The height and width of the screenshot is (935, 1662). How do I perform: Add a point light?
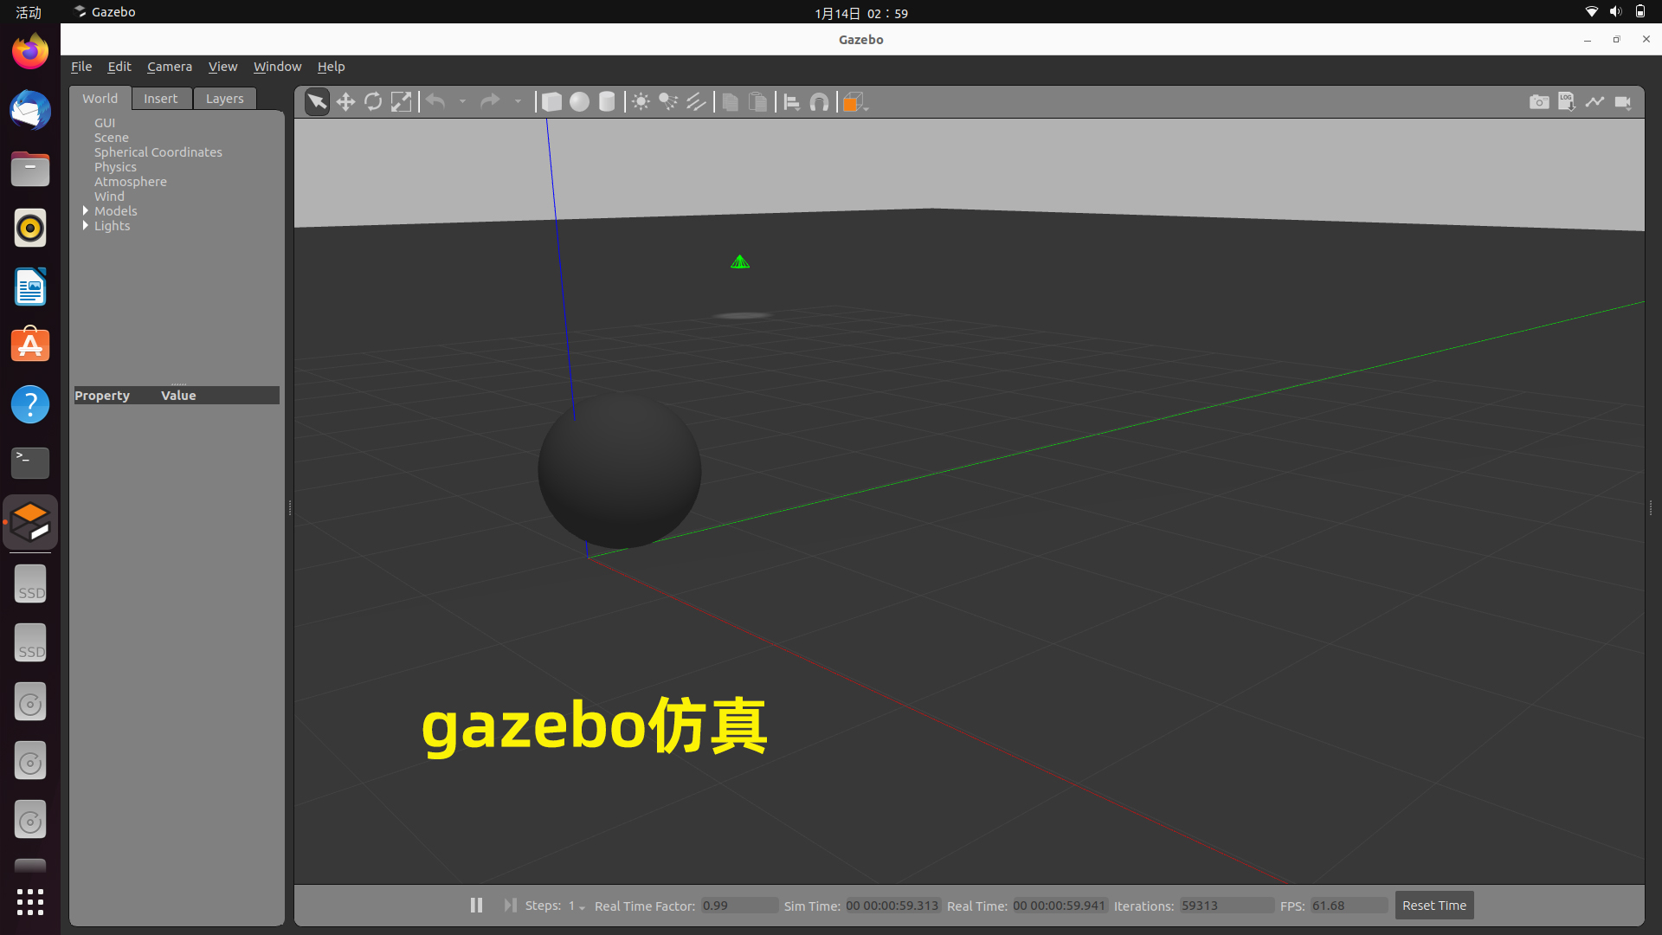(641, 102)
